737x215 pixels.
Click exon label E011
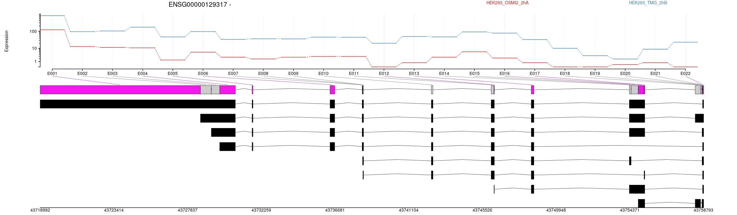tap(354, 74)
